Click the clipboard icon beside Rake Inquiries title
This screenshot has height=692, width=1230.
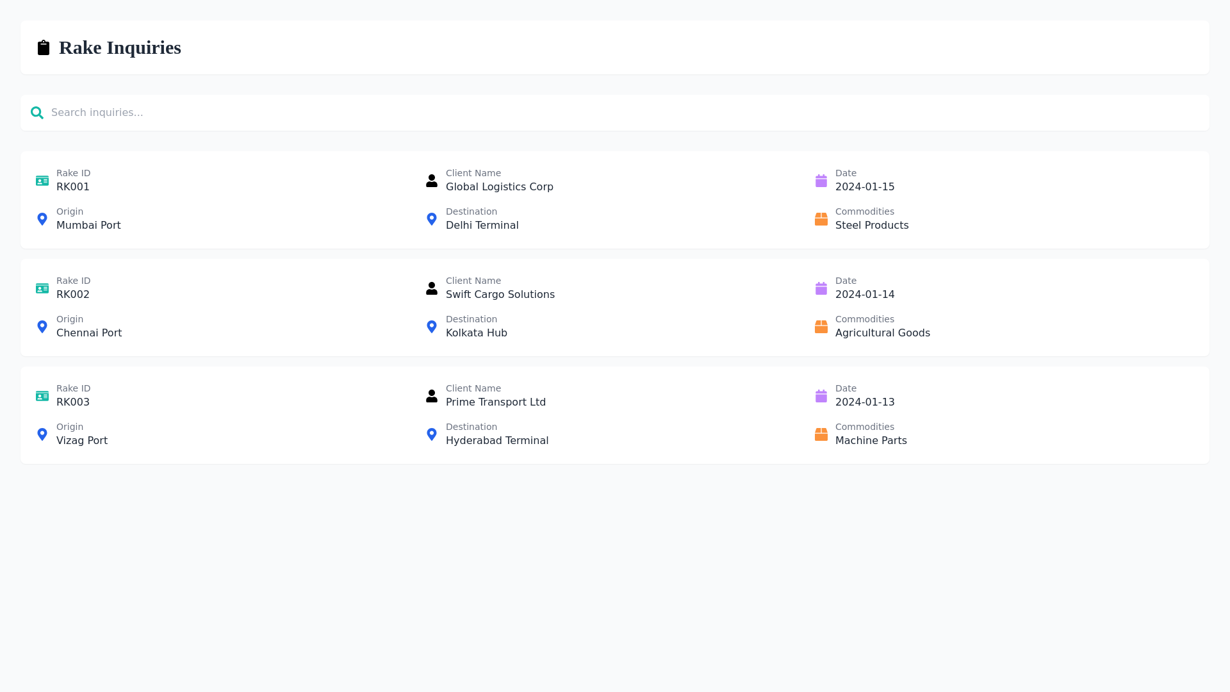(x=43, y=47)
